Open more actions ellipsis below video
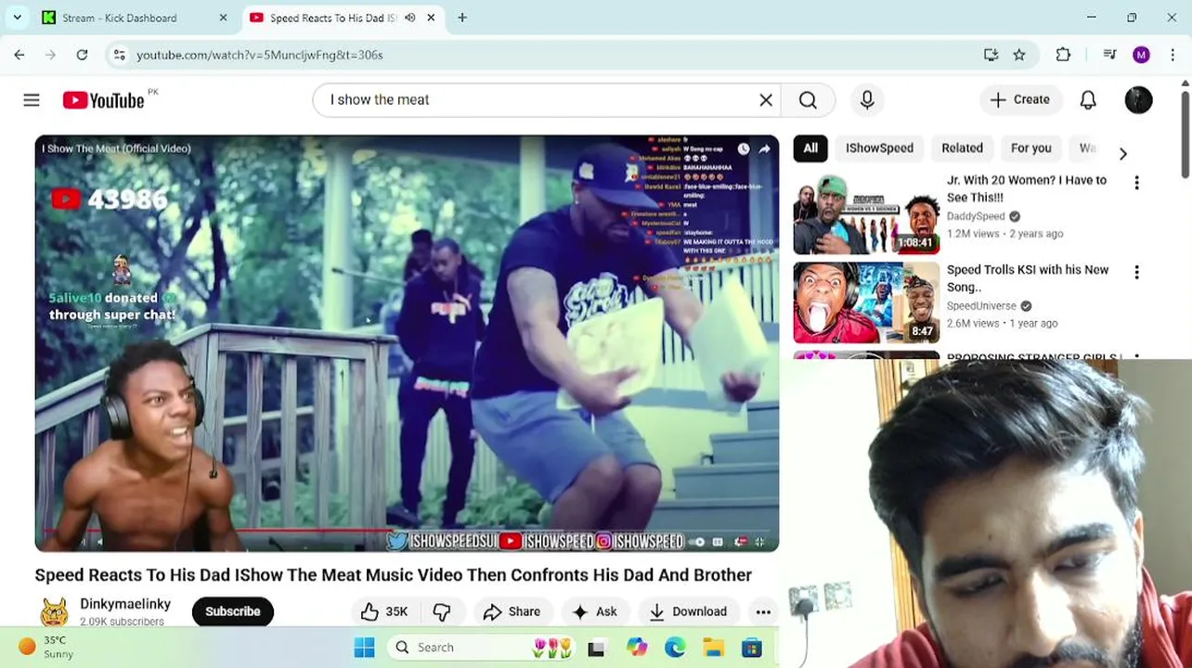 coord(763,611)
